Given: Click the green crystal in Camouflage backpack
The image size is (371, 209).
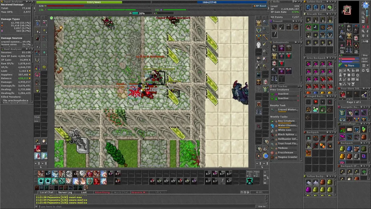Looking at the screenshot, I should (364, 129).
